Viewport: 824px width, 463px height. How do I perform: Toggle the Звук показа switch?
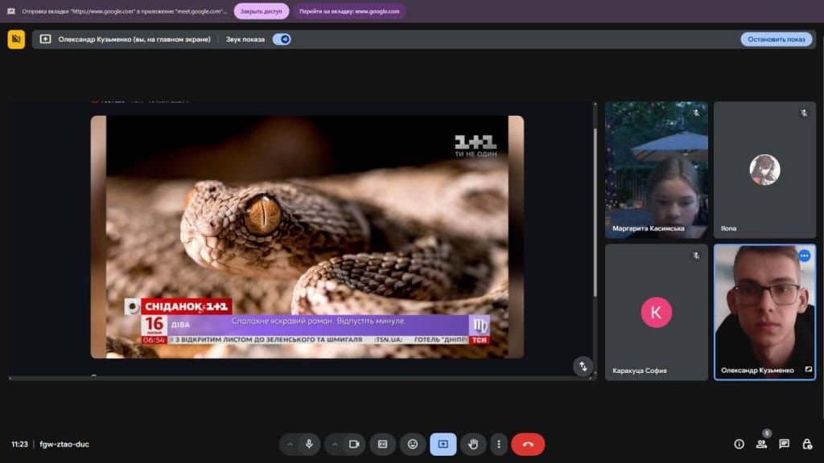click(x=282, y=39)
